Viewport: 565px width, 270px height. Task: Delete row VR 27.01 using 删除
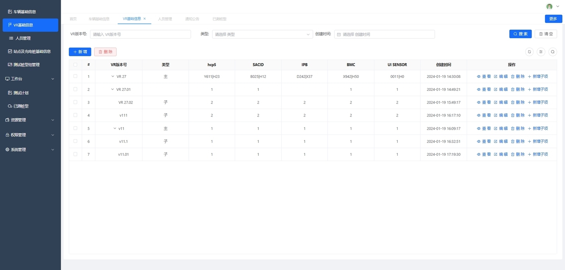[x=518, y=89]
